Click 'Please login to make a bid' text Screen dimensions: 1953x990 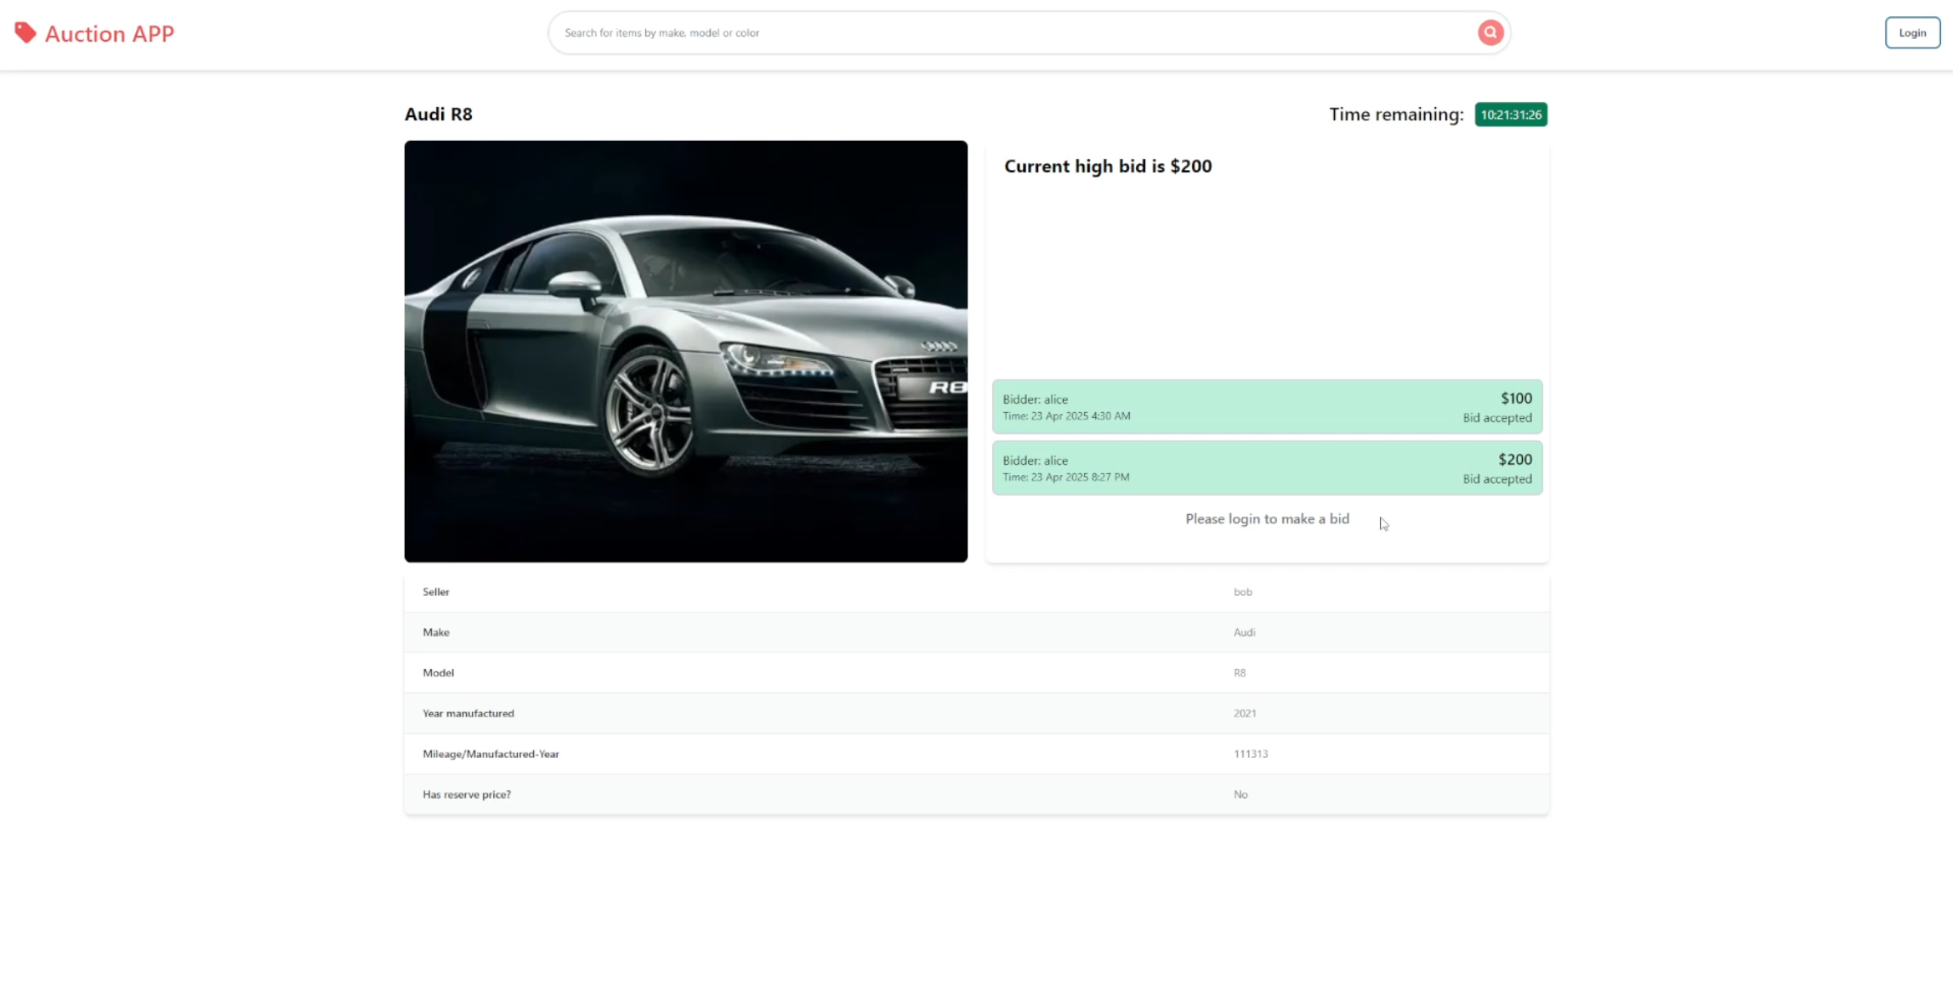[1267, 519]
